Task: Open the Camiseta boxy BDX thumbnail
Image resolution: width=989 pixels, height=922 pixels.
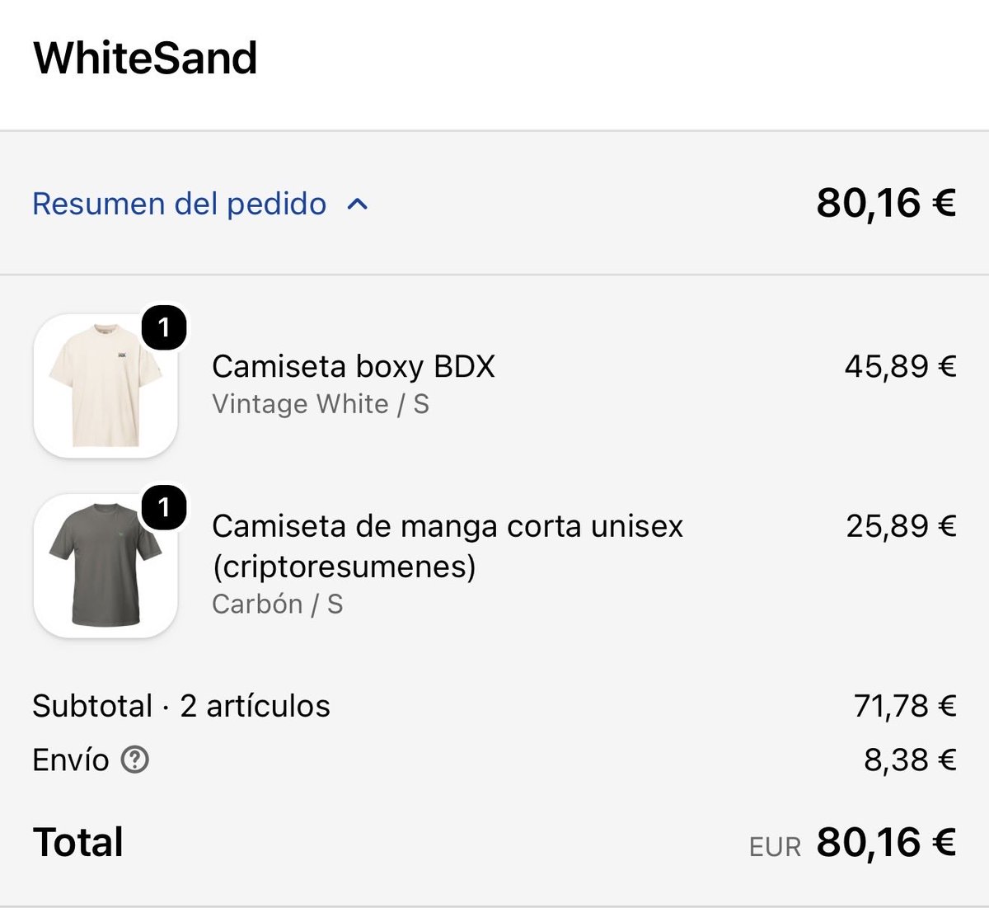Action: (105, 385)
